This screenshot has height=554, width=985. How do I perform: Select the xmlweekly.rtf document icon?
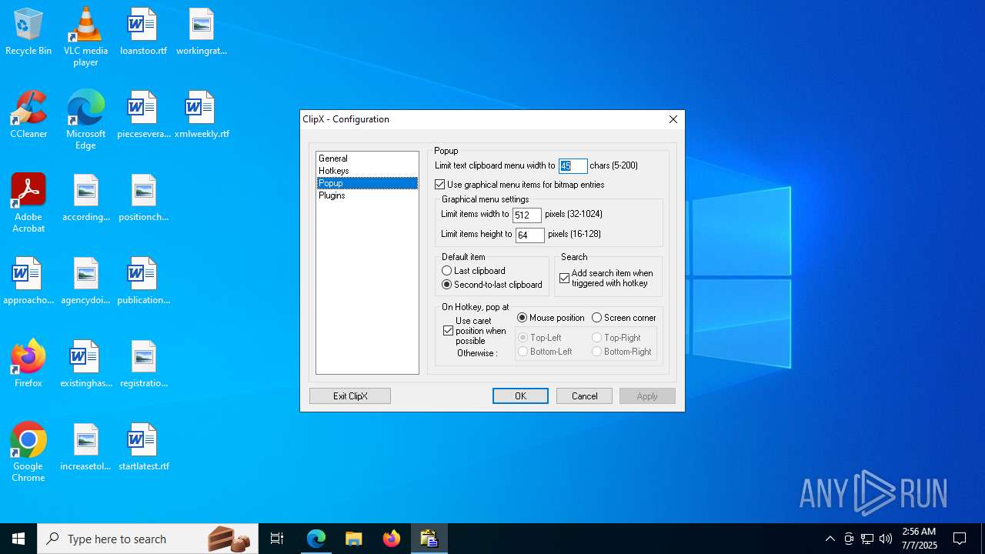click(x=202, y=115)
